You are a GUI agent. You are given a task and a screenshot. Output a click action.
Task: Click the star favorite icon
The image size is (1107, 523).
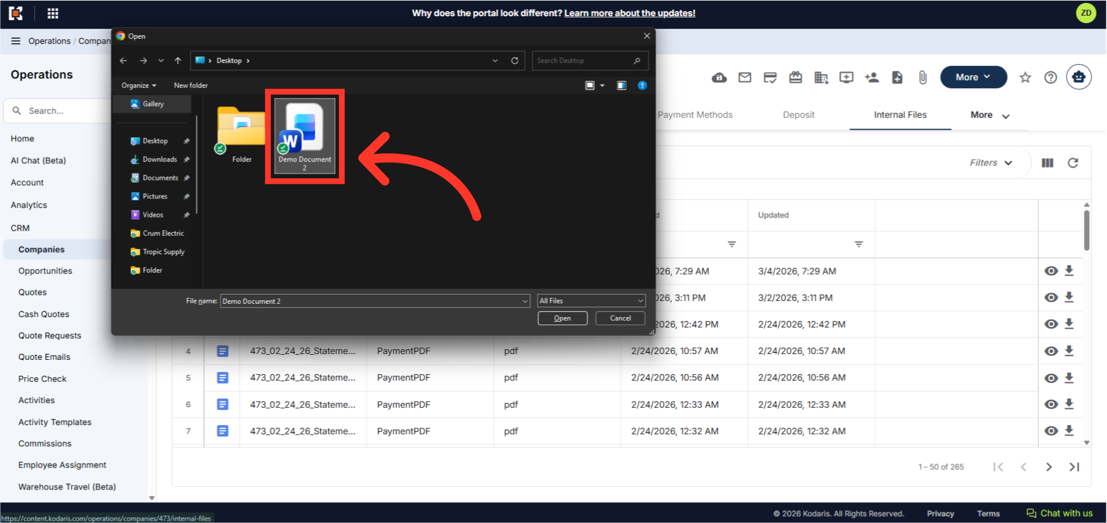[x=1025, y=77]
